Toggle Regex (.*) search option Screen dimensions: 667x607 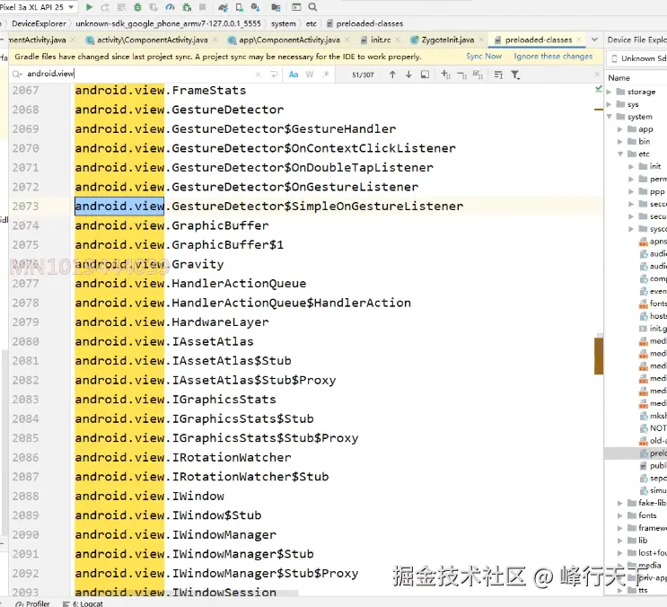point(326,75)
